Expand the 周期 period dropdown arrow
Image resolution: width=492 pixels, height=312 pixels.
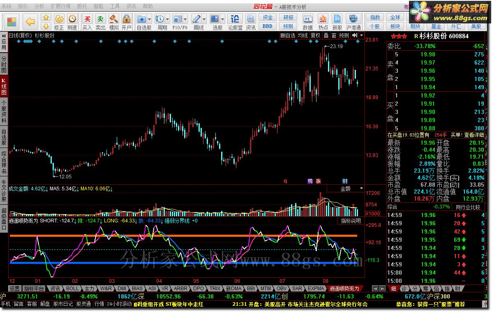(168, 19)
